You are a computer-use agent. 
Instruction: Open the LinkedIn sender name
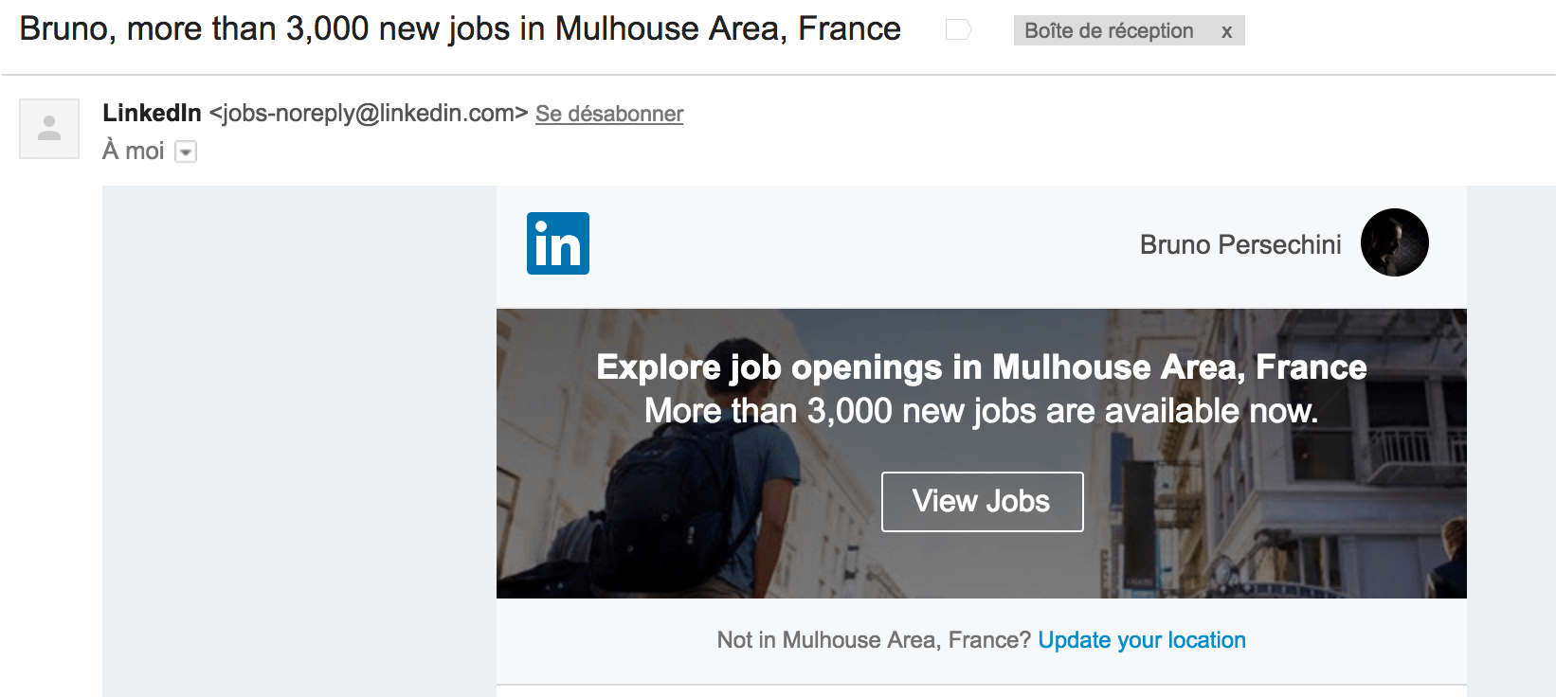152,114
